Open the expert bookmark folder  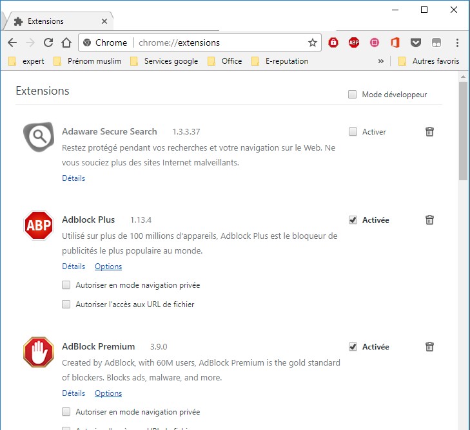coord(26,61)
